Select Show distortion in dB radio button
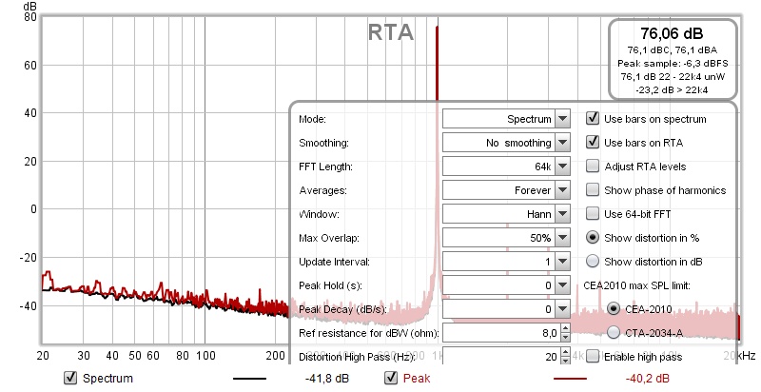This screenshot has height=392, width=761. (x=593, y=261)
